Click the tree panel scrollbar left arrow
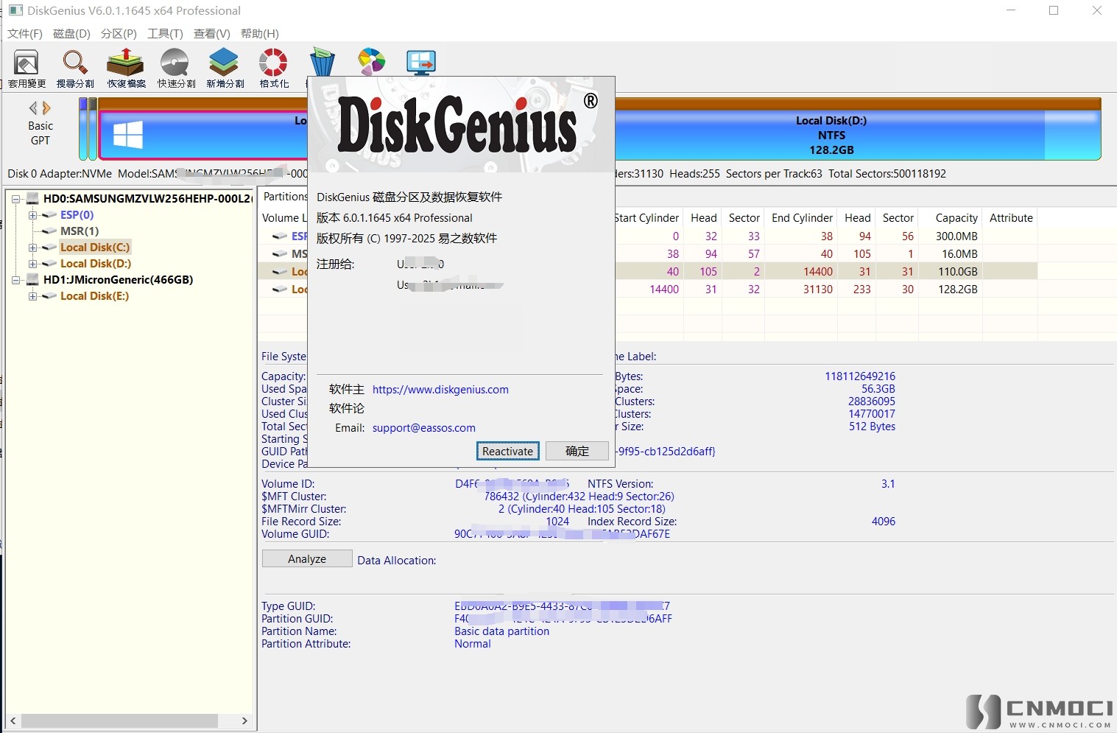 (13, 720)
